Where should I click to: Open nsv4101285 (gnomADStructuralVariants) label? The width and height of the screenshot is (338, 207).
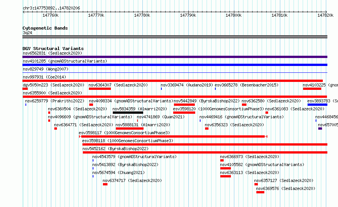(65, 61)
